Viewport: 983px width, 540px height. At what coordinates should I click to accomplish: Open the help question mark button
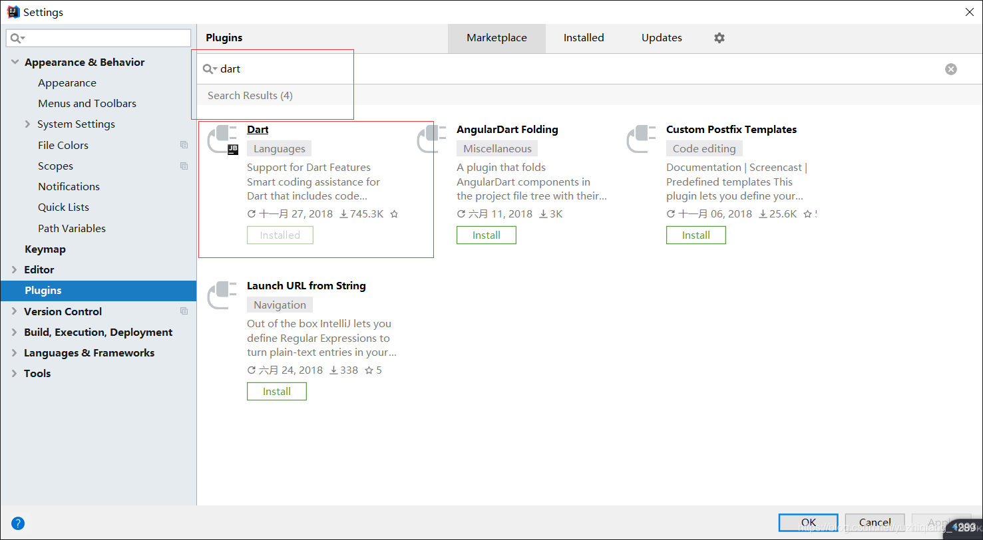(x=18, y=523)
